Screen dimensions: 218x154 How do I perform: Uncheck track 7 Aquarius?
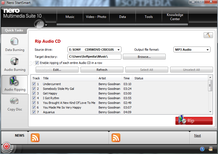click(x=34, y=112)
